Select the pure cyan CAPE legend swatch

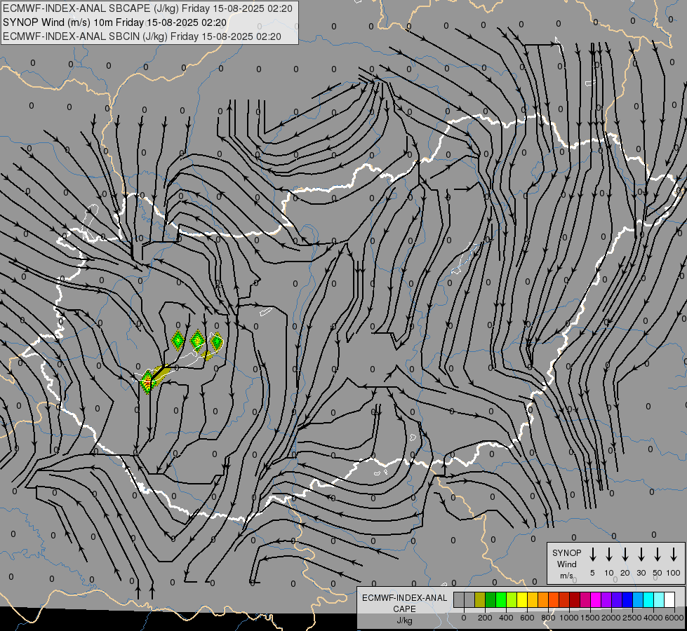coord(648,599)
